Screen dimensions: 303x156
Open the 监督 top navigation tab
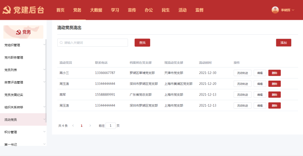coord(199,10)
